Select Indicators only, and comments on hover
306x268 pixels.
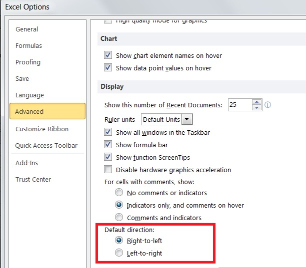(x=119, y=205)
